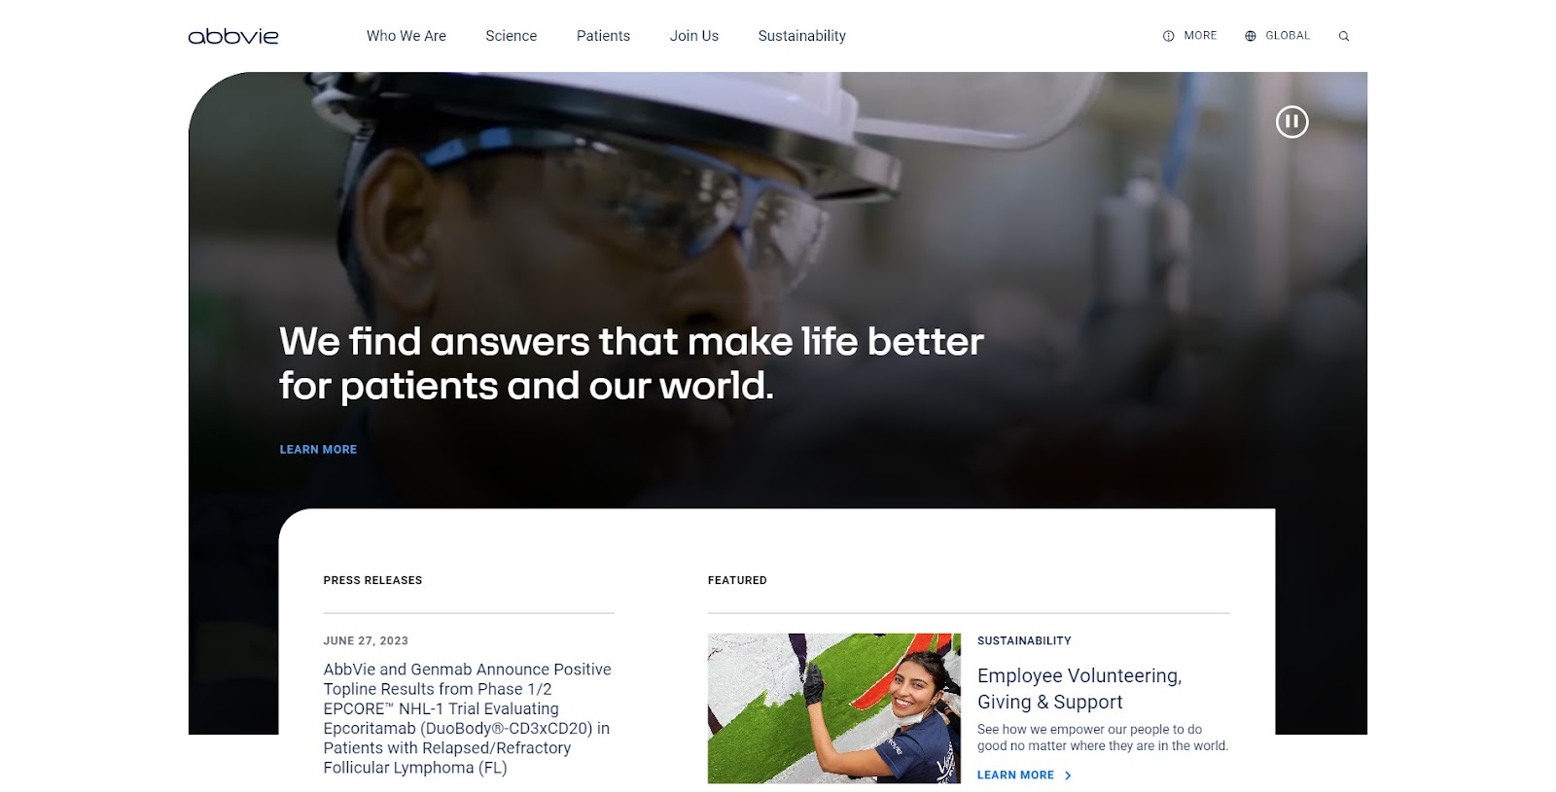
Task: Click the search magnifier icon
Action: pyautogui.click(x=1344, y=36)
